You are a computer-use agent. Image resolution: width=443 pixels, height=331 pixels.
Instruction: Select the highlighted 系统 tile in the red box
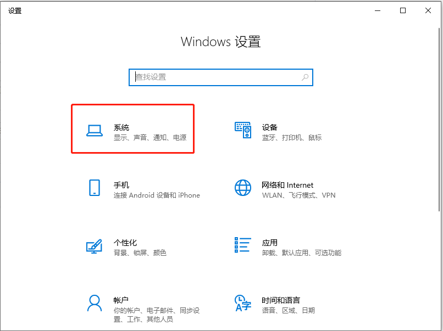[132, 128]
